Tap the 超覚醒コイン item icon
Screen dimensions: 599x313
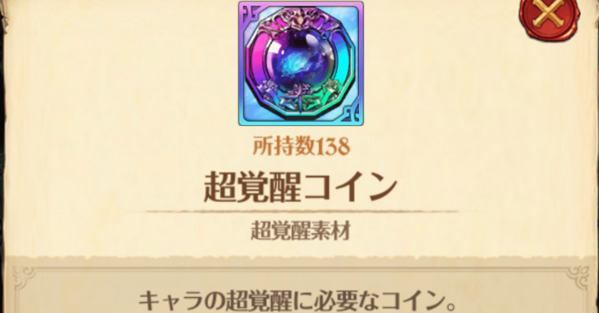301,64
